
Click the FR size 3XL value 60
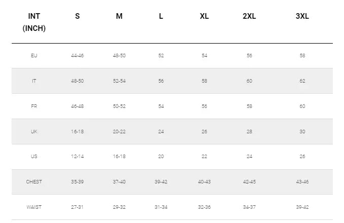(x=302, y=106)
